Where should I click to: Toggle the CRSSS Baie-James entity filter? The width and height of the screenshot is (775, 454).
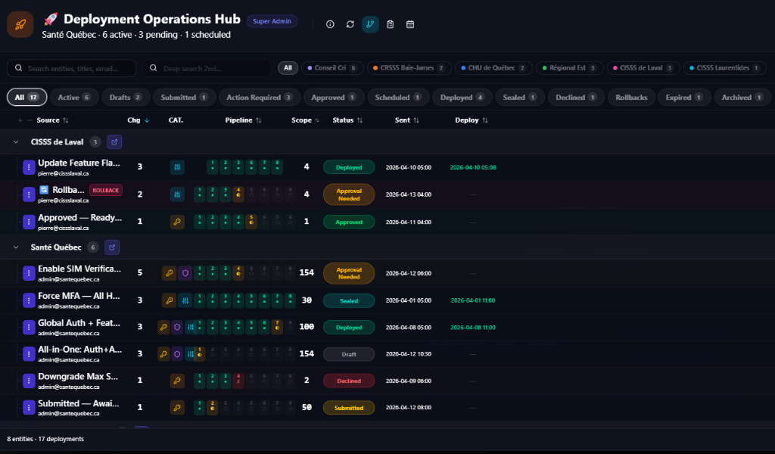[x=409, y=67]
